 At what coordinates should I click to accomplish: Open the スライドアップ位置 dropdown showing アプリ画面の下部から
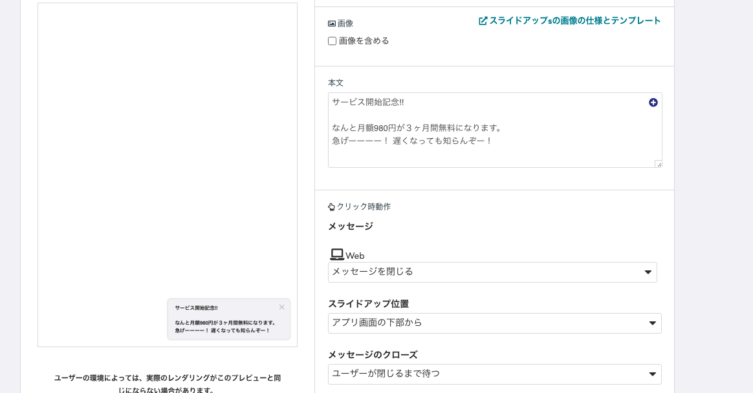pyautogui.click(x=494, y=323)
